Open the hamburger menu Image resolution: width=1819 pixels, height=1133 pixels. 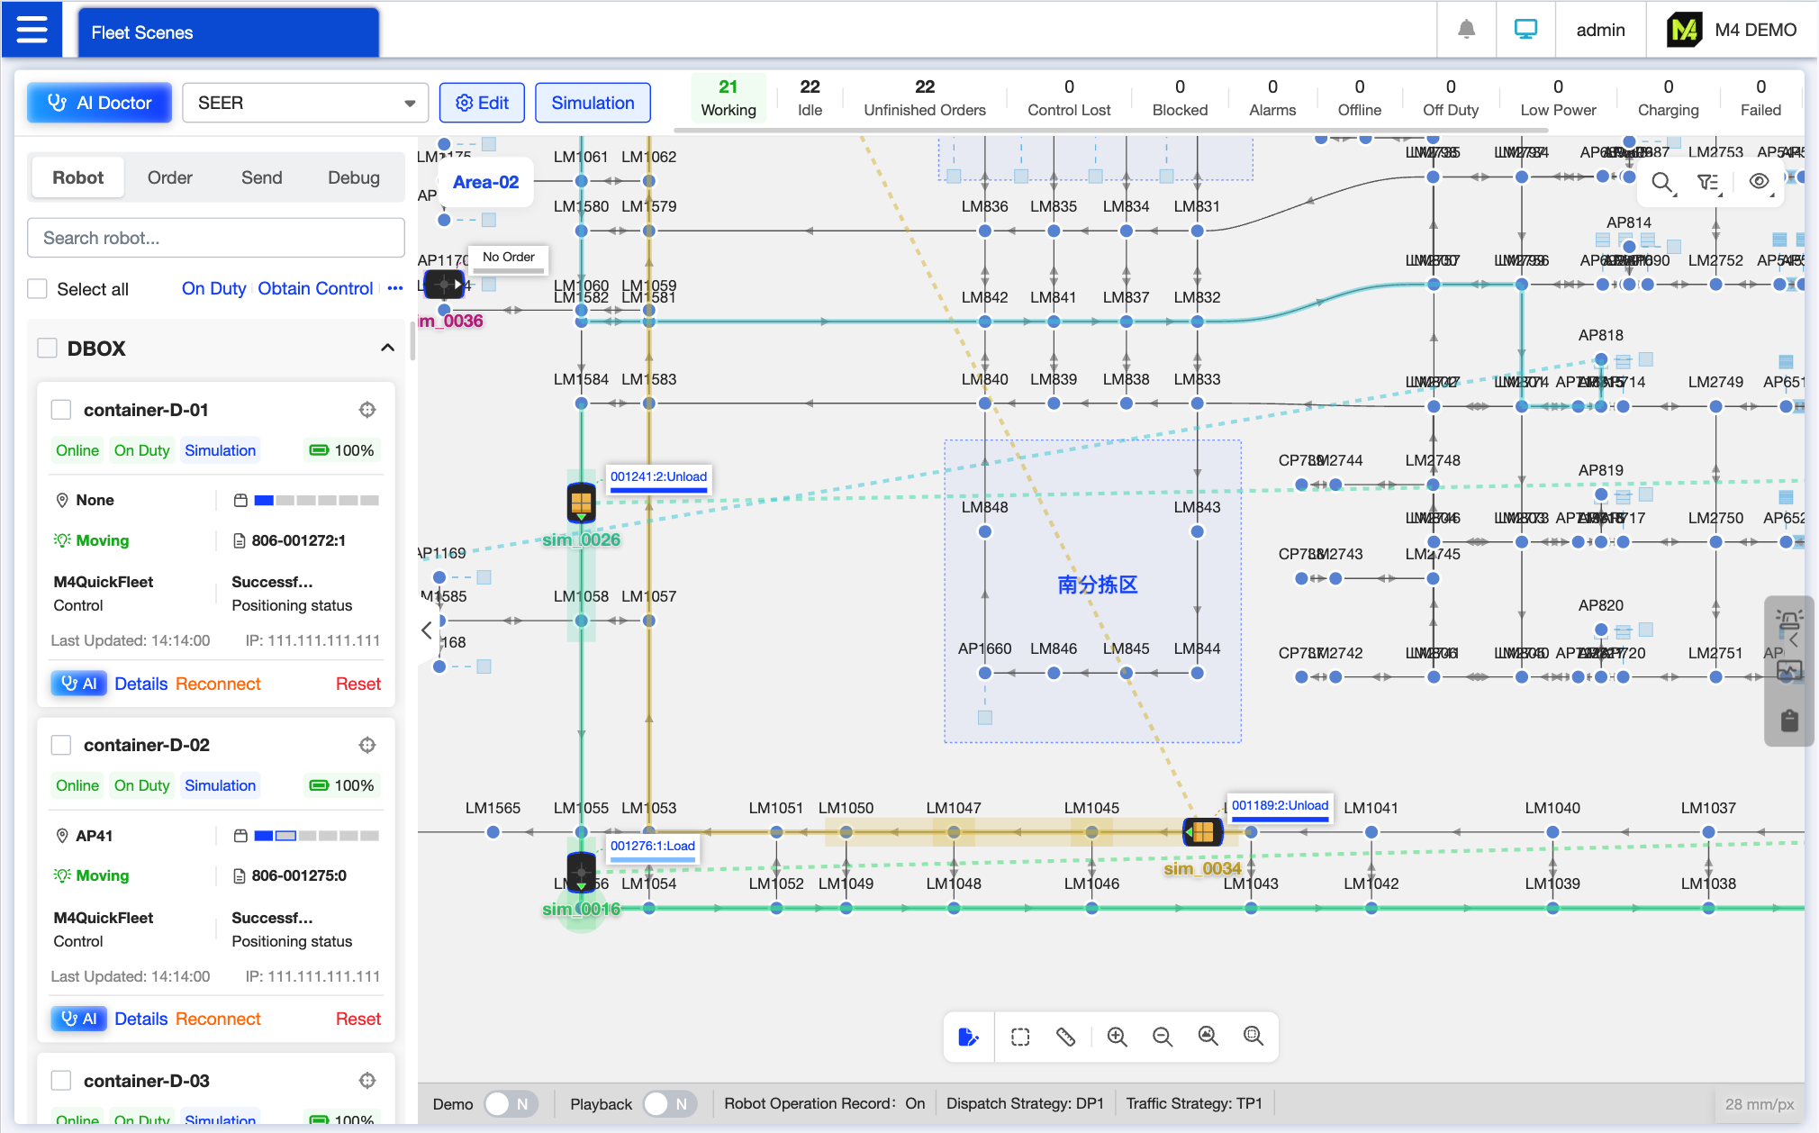pos(32,30)
